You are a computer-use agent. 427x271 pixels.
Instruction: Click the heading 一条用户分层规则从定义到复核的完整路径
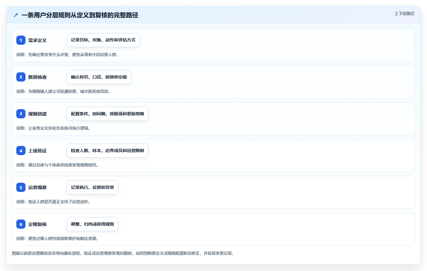[x=80, y=15]
